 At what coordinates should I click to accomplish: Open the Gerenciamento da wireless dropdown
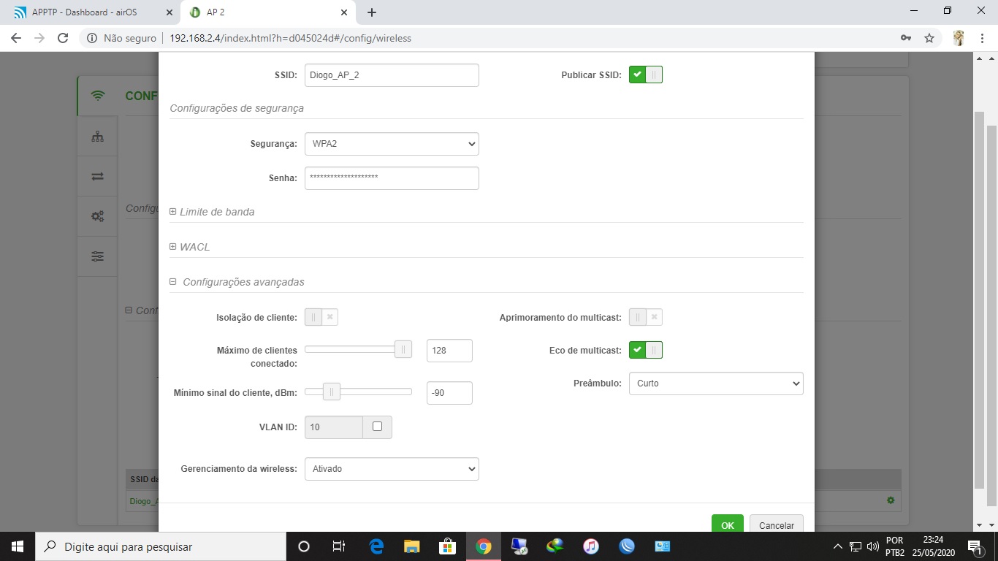(x=392, y=469)
